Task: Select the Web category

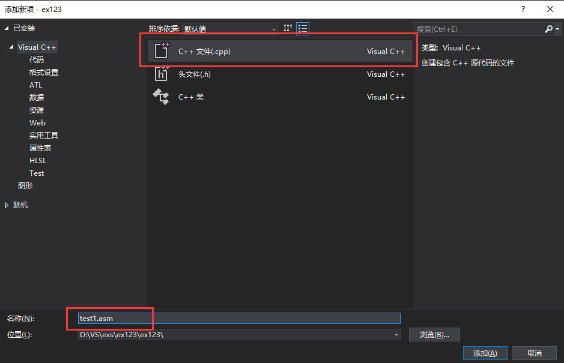Action: 37,122
